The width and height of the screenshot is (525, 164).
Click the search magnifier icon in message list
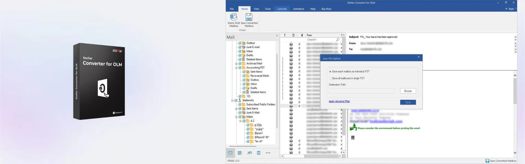pos(338,40)
